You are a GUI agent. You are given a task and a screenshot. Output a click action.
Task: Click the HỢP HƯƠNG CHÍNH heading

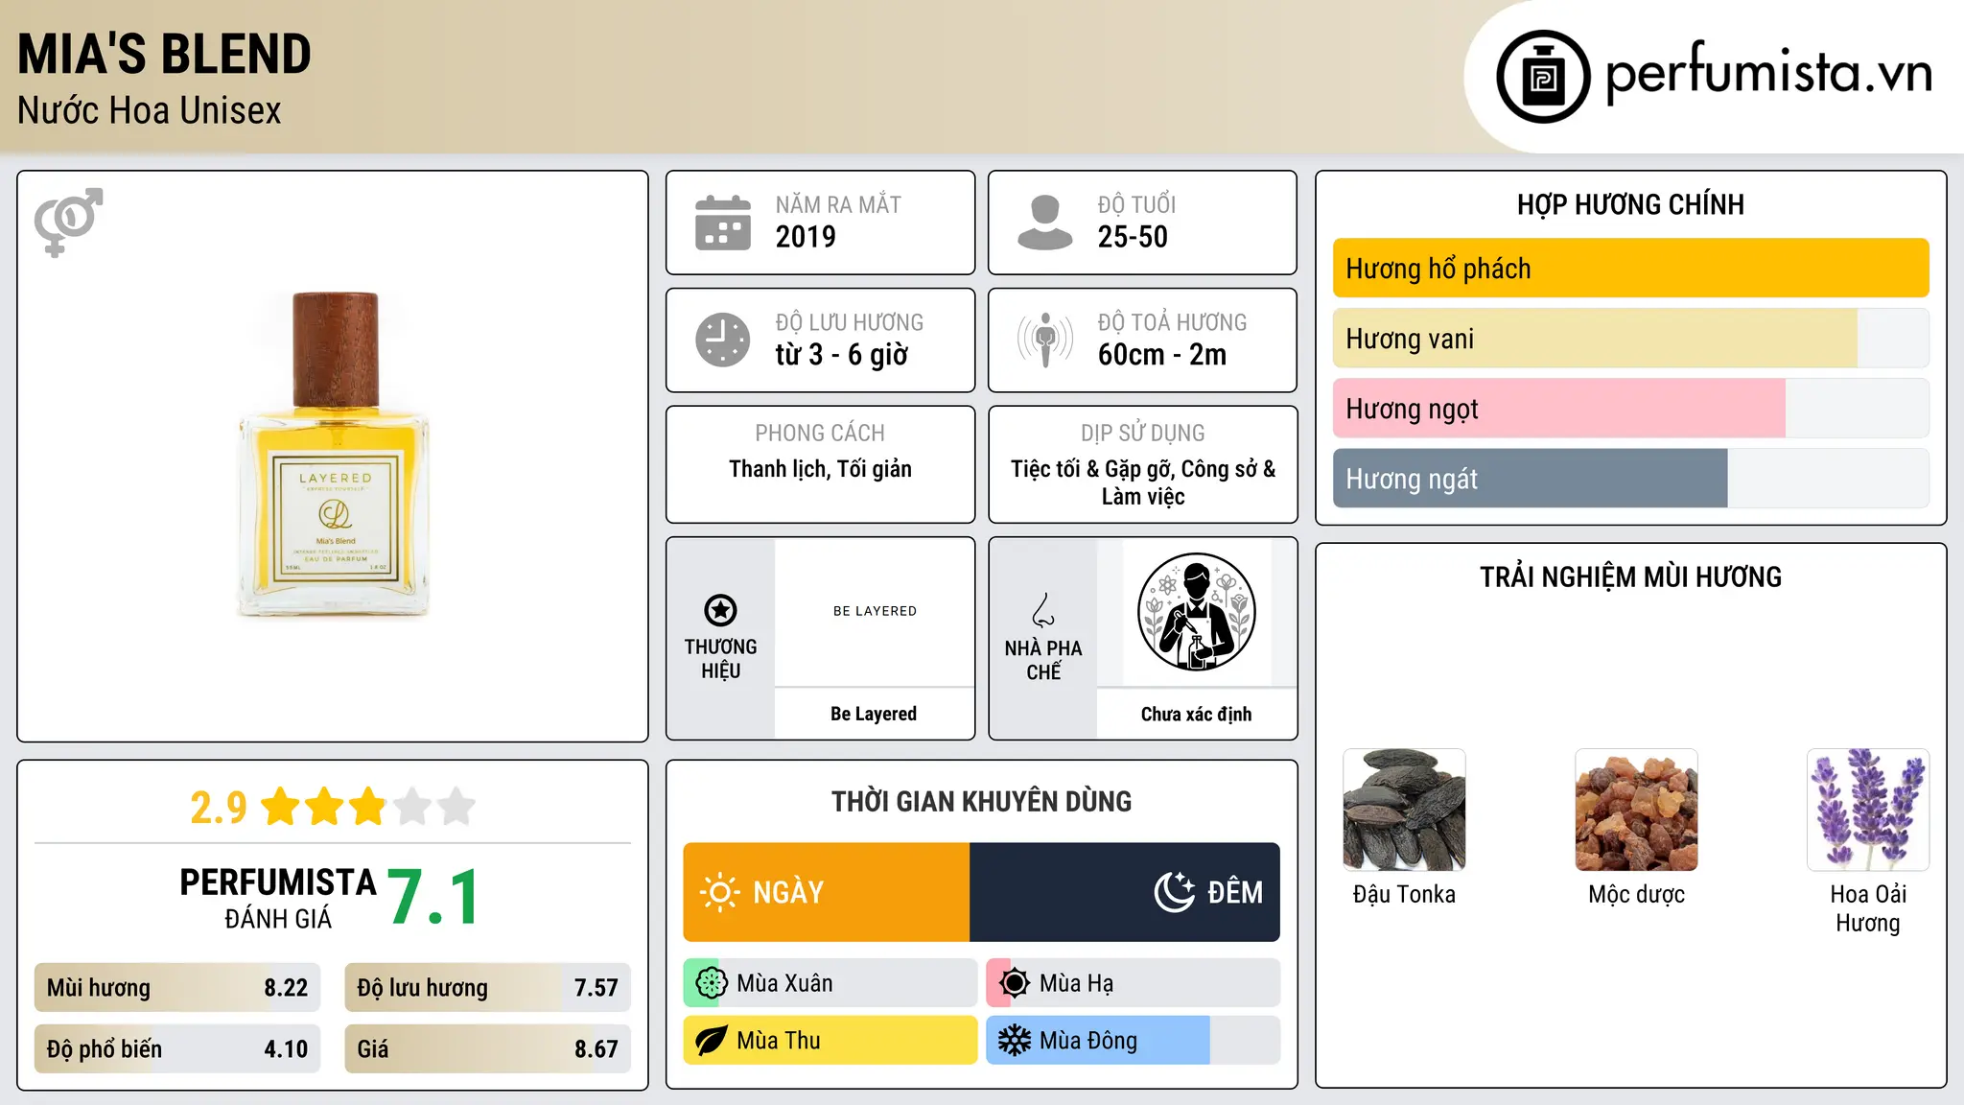1630,204
